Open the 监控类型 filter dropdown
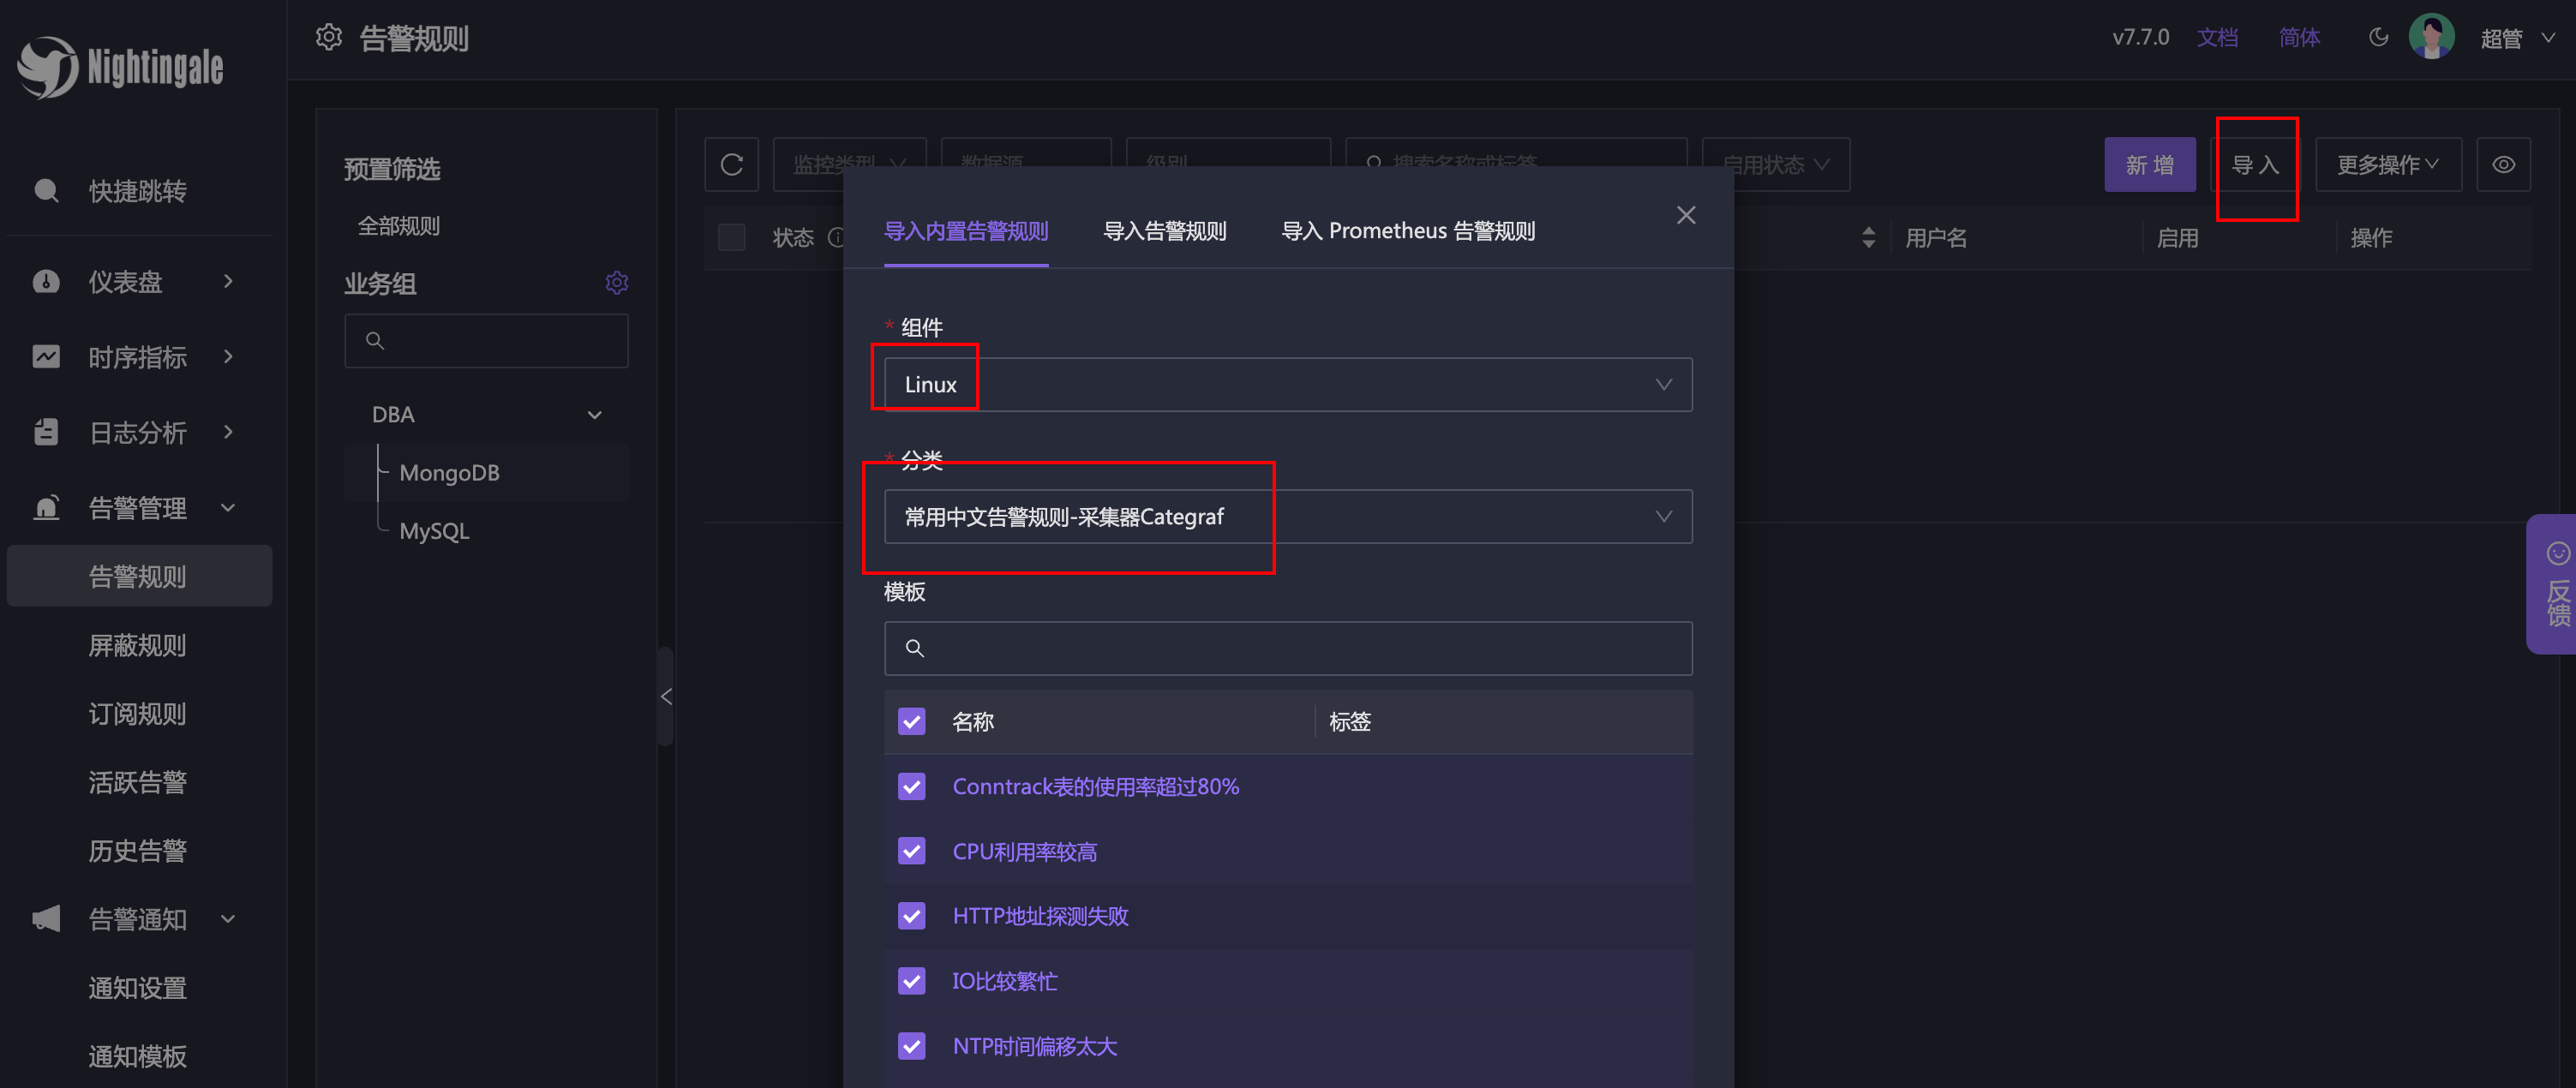 (x=850, y=164)
